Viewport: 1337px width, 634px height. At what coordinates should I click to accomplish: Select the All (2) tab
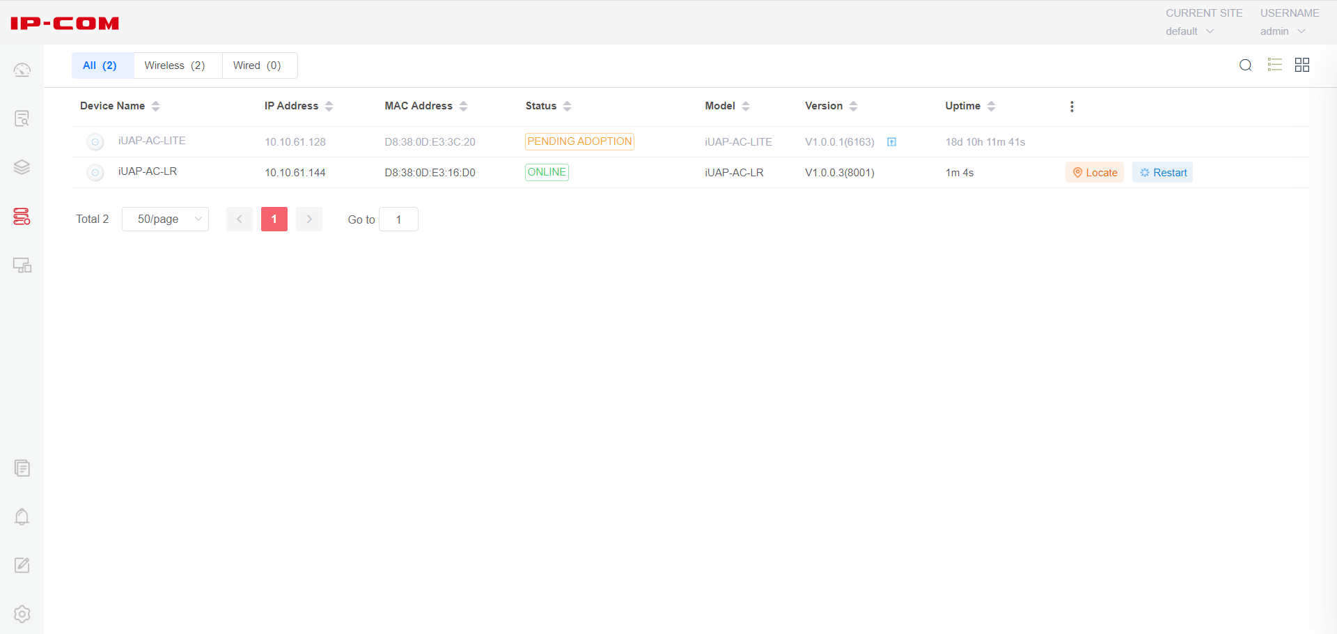[102, 65]
